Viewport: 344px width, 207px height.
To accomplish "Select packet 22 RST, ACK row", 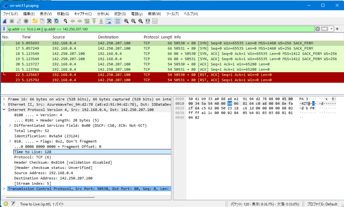I will (x=172, y=75).
